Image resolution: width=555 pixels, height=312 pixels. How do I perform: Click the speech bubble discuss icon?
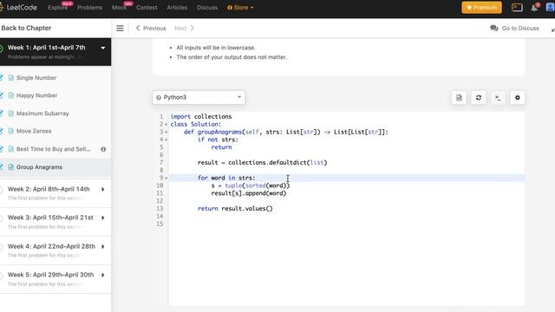point(494,29)
